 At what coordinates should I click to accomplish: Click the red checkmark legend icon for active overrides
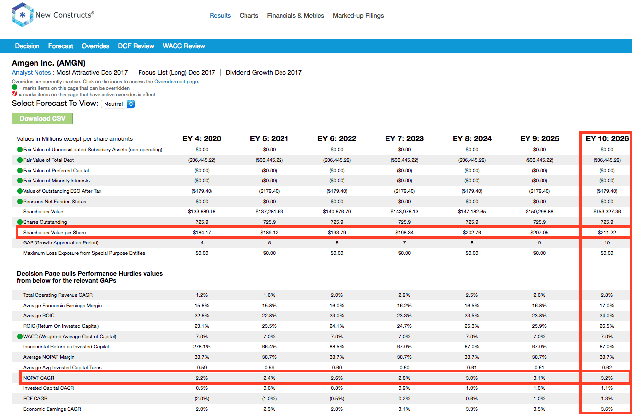[x=14, y=94]
